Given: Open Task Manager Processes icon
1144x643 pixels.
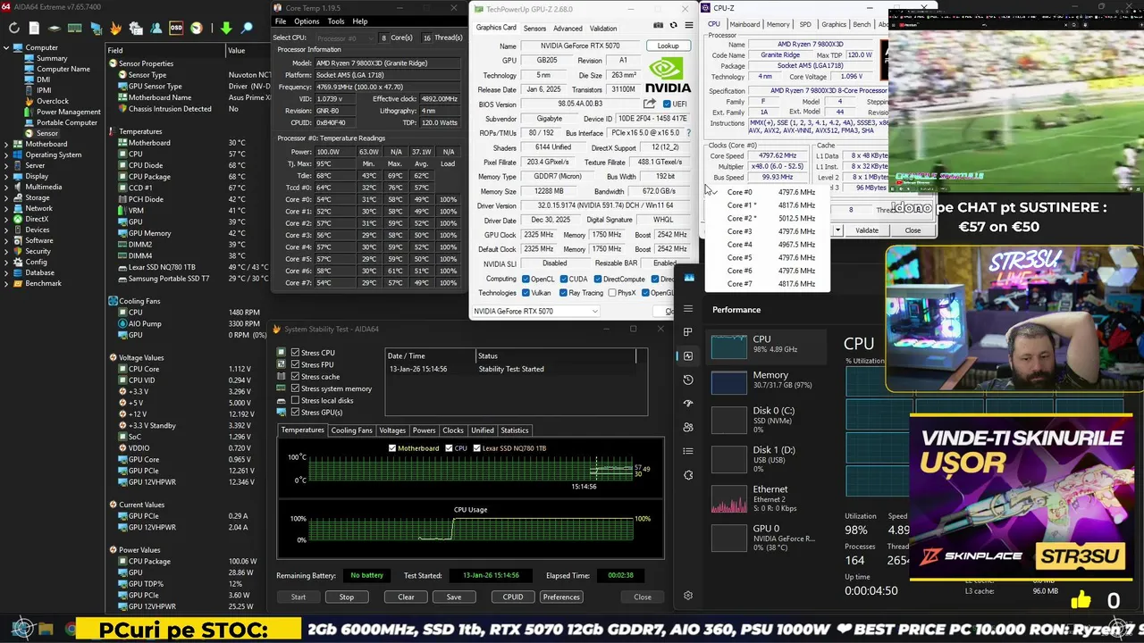Looking at the screenshot, I should pos(688,331).
